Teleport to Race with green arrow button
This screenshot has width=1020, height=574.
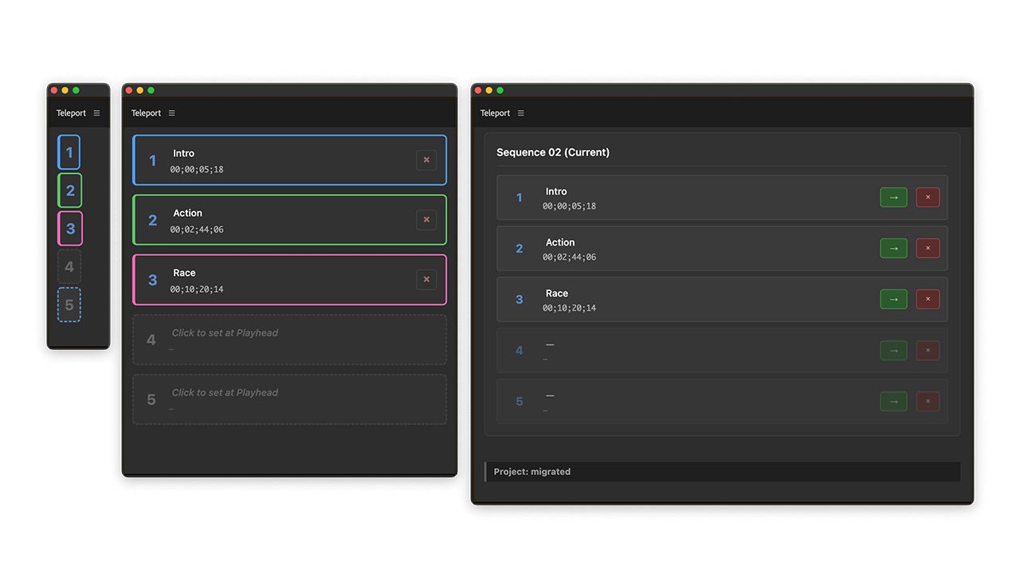point(893,300)
